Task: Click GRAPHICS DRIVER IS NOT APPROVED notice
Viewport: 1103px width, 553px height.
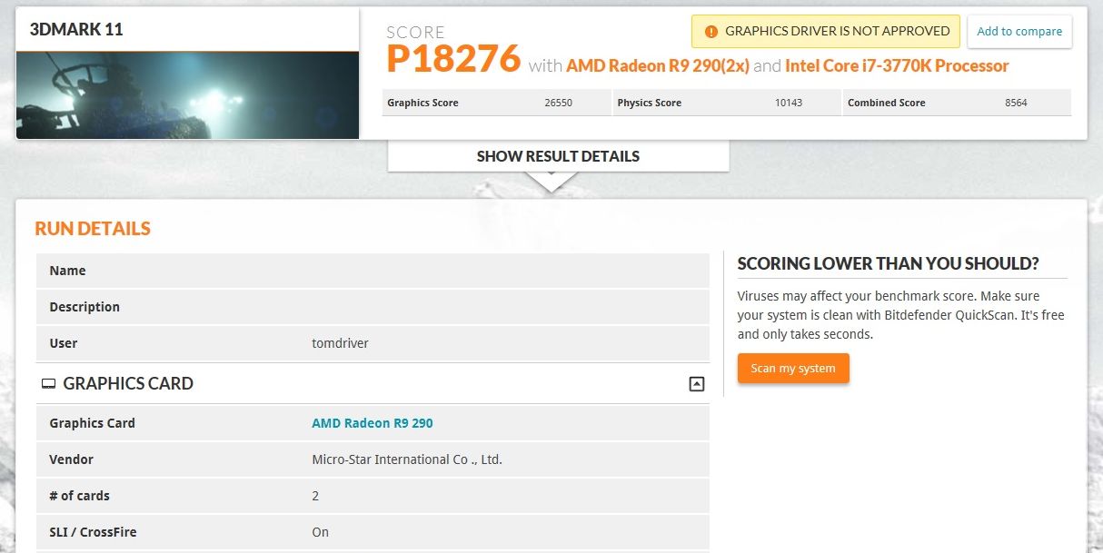Action: [826, 31]
